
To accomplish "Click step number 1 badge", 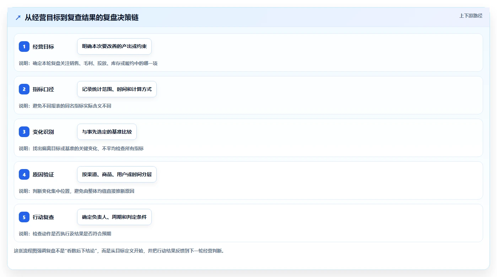I will (24, 47).
